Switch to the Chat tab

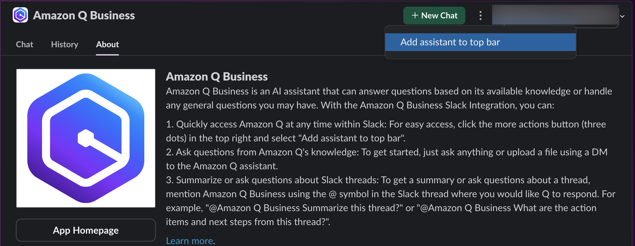coord(24,44)
